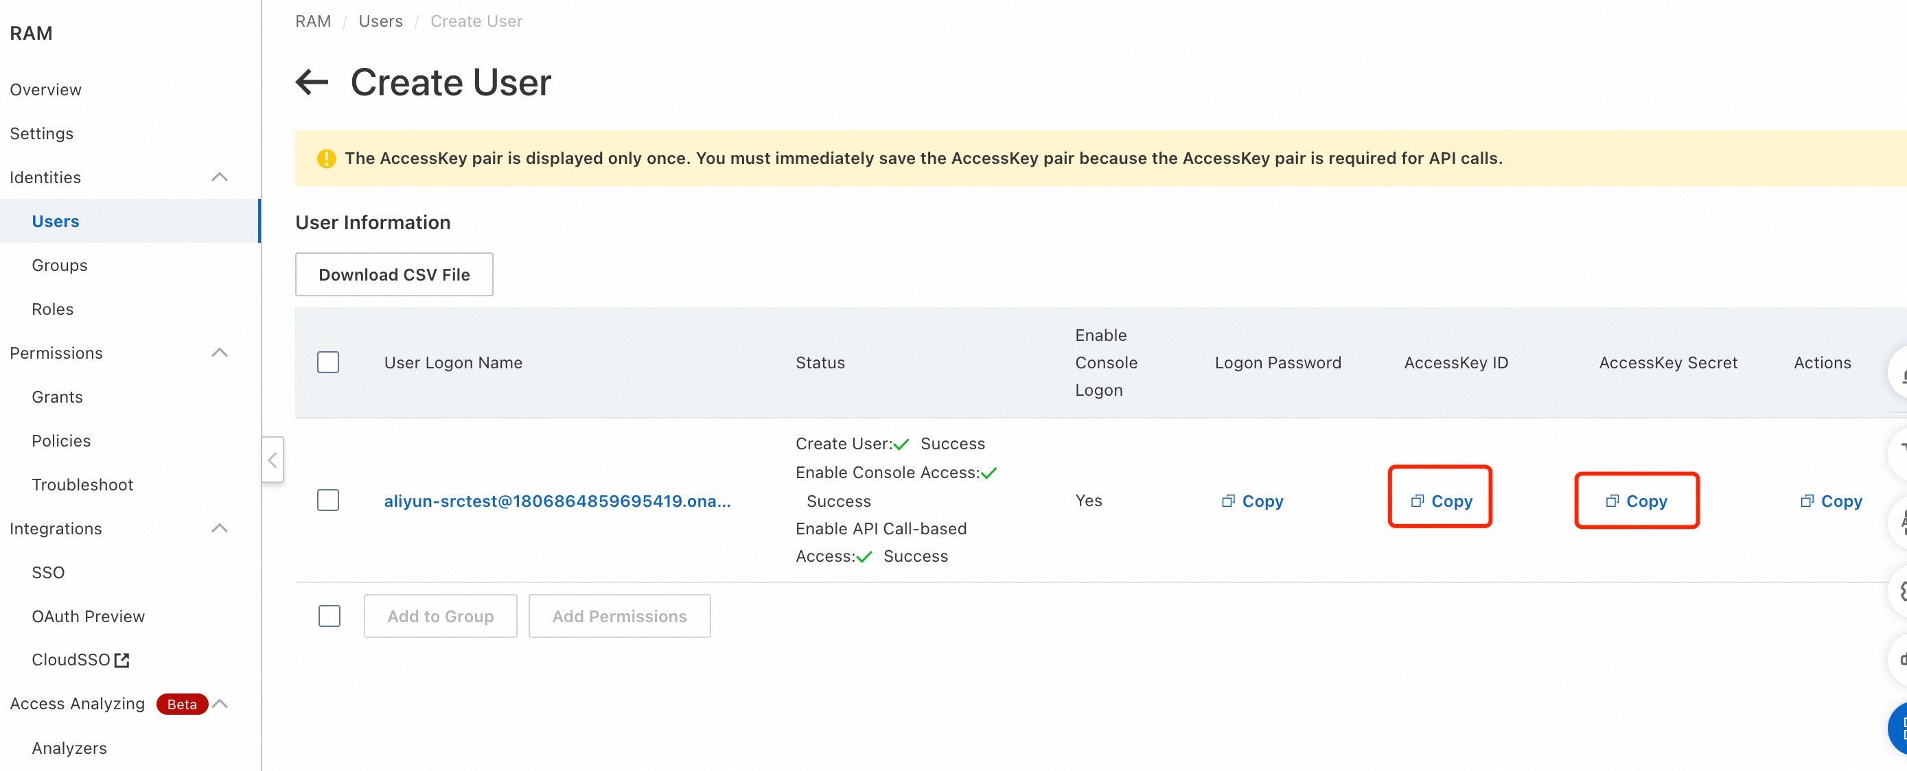Click the Add to Group button
This screenshot has width=1907, height=771.
coord(441,615)
